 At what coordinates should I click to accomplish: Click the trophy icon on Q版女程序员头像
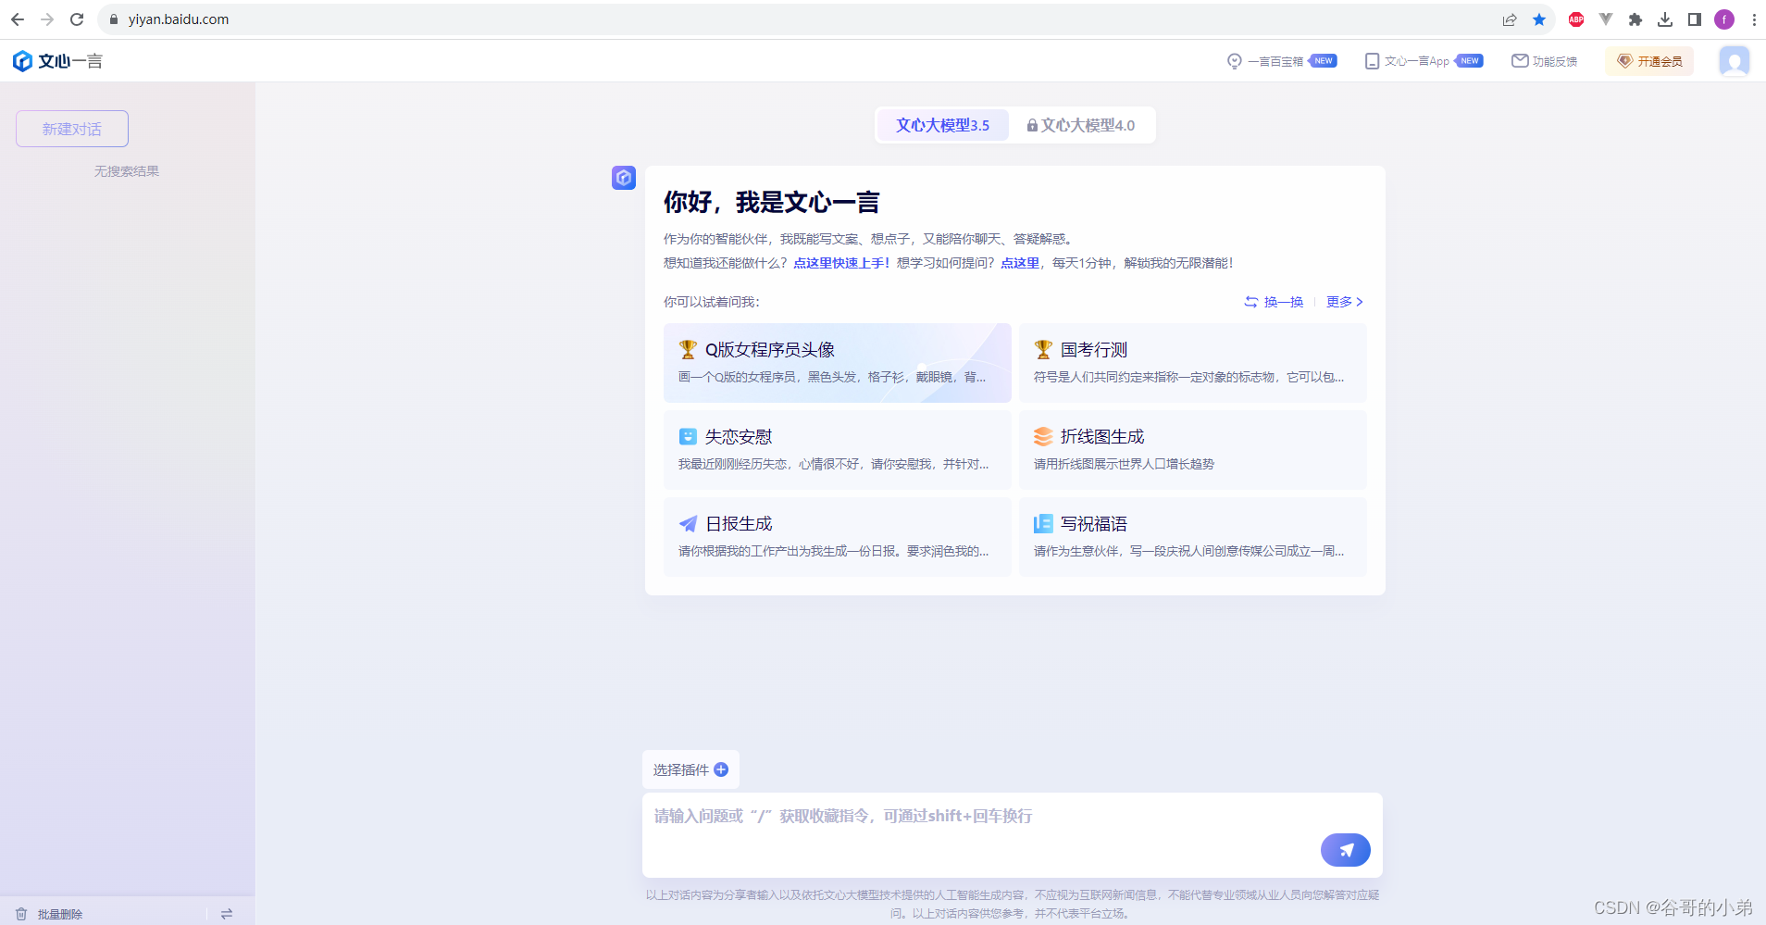(x=688, y=349)
